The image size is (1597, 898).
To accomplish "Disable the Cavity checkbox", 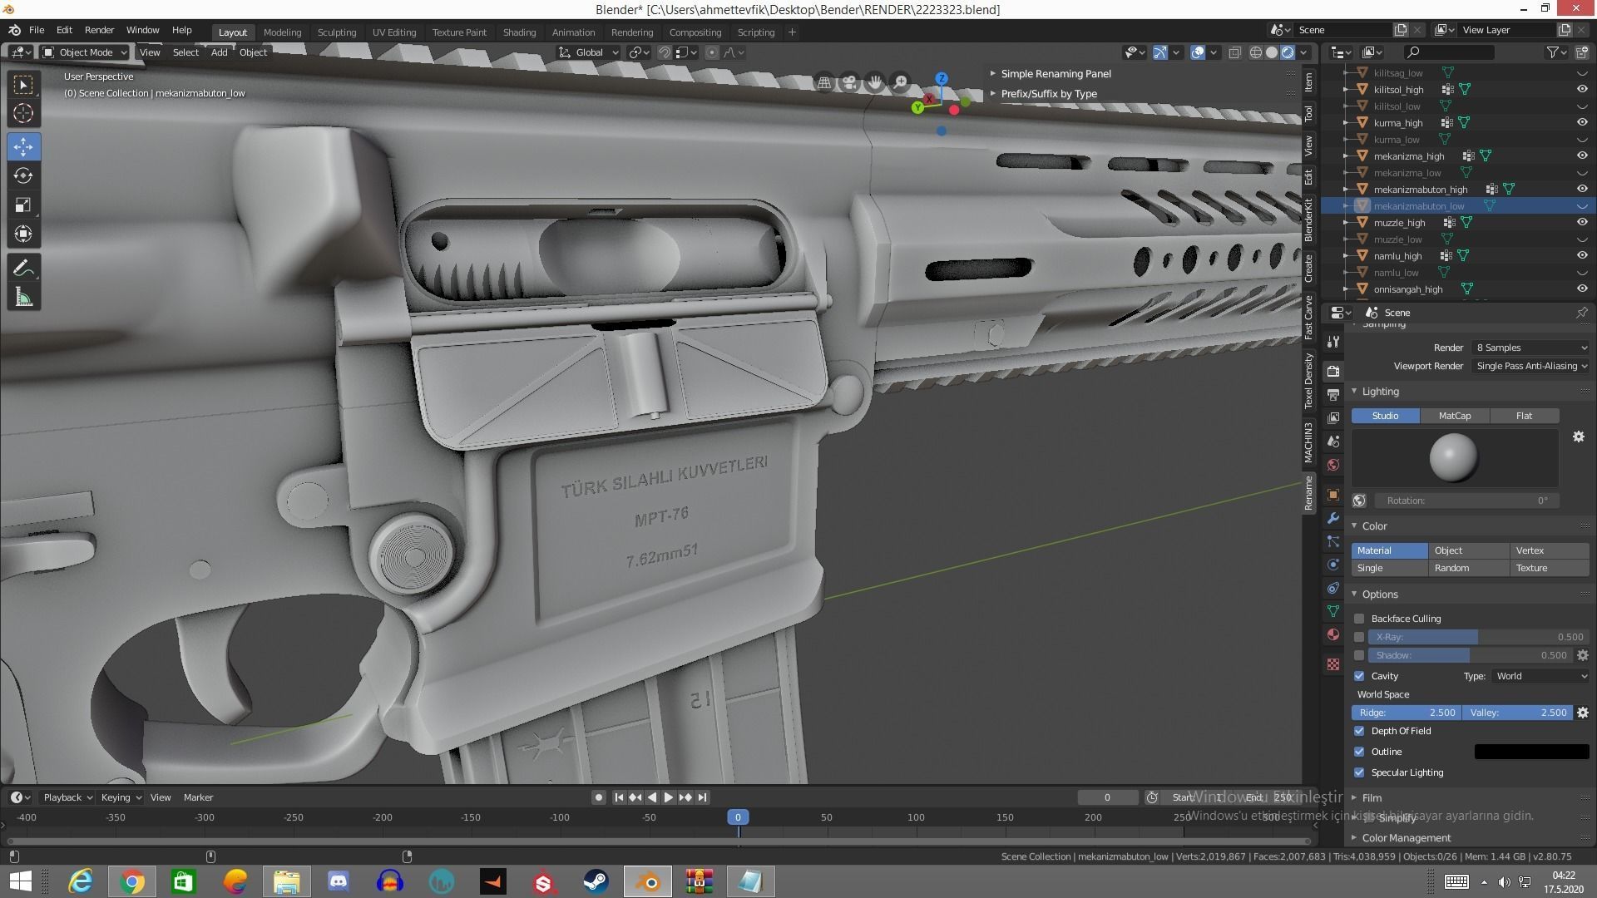I will coord(1359,676).
